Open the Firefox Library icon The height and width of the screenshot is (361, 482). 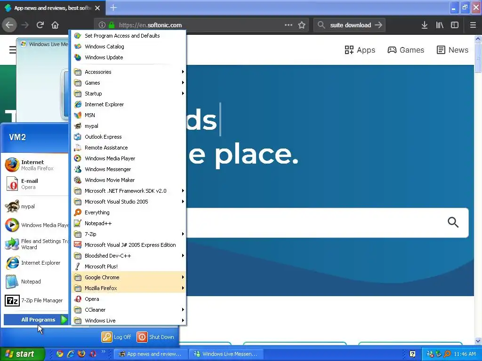coord(440,25)
